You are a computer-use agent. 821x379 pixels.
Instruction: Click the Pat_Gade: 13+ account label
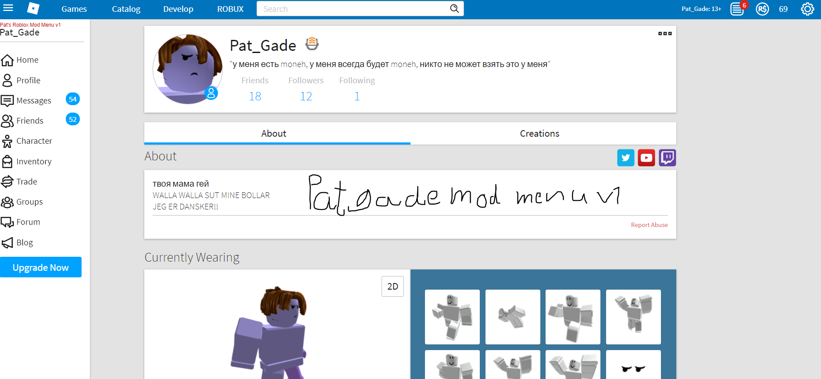coord(701,9)
